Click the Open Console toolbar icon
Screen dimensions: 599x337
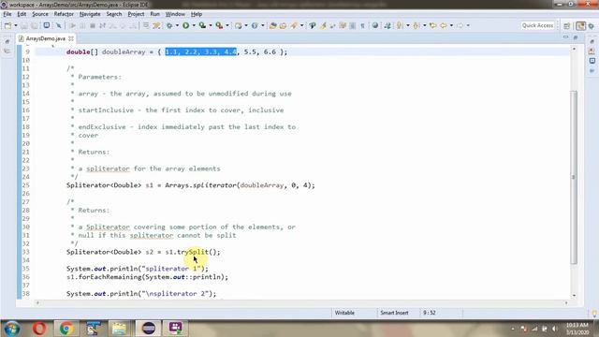tap(47, 25)
